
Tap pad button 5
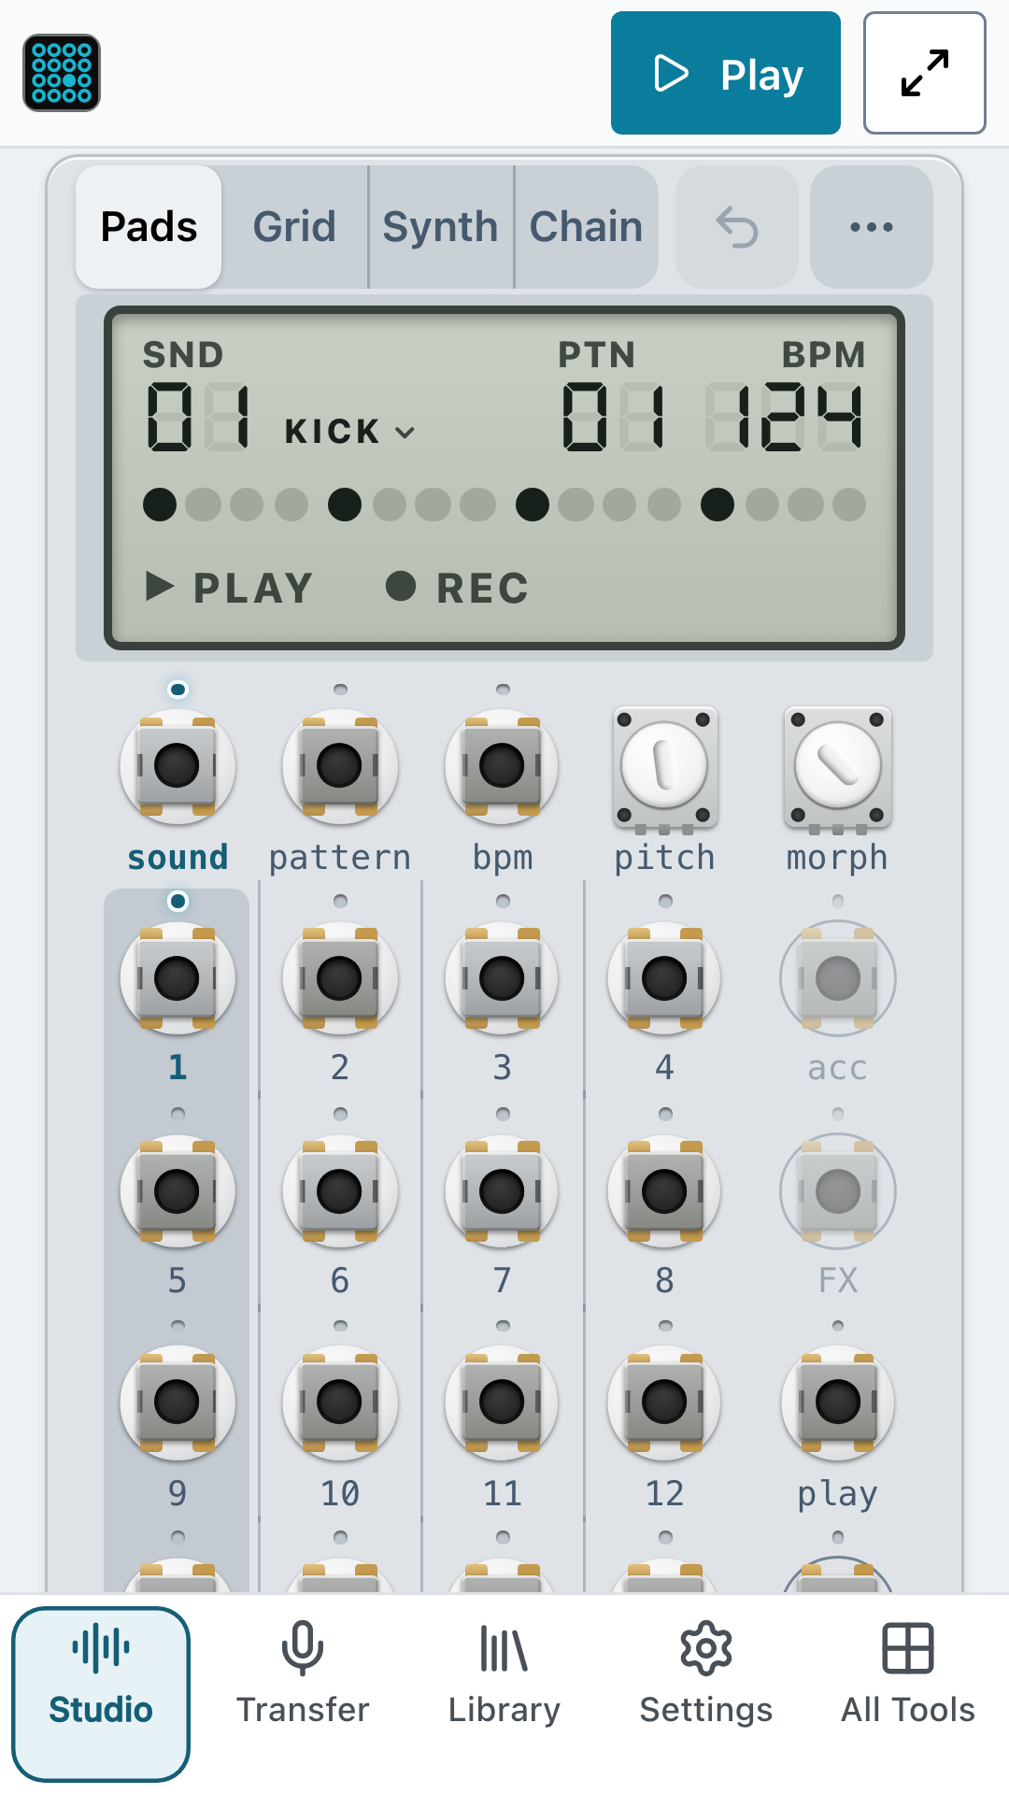click(x=178, y=1191)
